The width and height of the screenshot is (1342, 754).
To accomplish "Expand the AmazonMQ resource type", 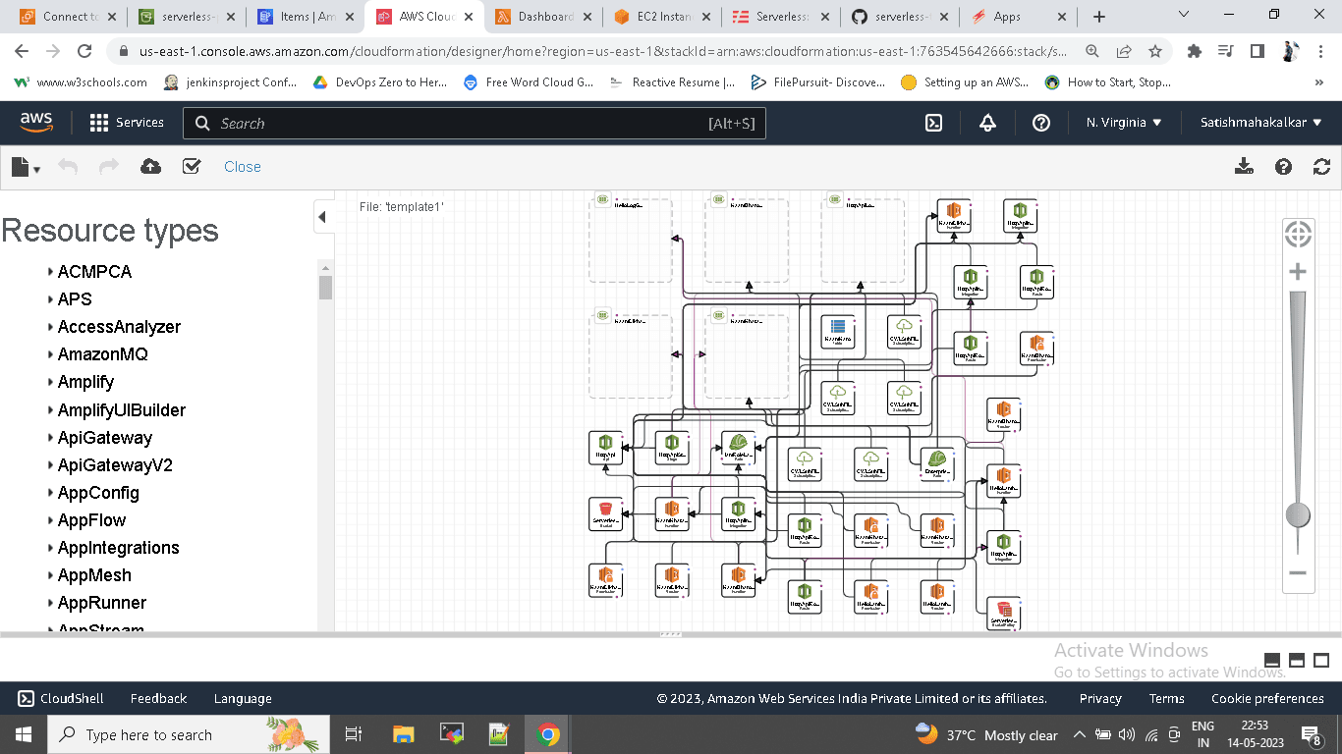I will (x=102, y=354).
